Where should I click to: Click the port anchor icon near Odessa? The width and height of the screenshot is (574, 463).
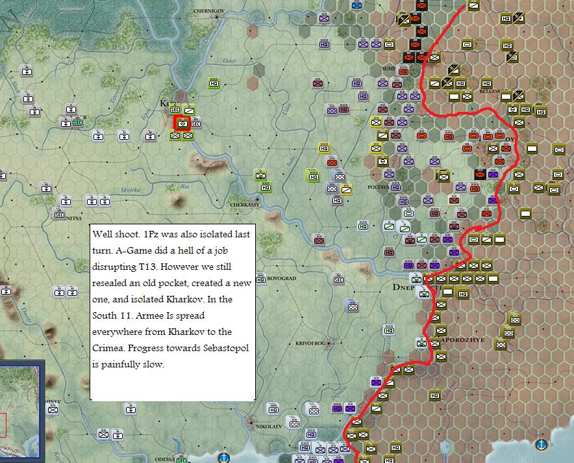[223, 457]
